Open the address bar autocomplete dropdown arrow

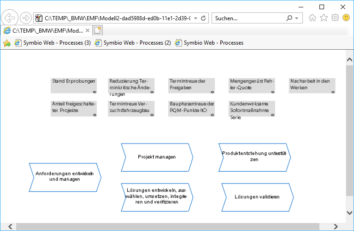tap(196, 18)
